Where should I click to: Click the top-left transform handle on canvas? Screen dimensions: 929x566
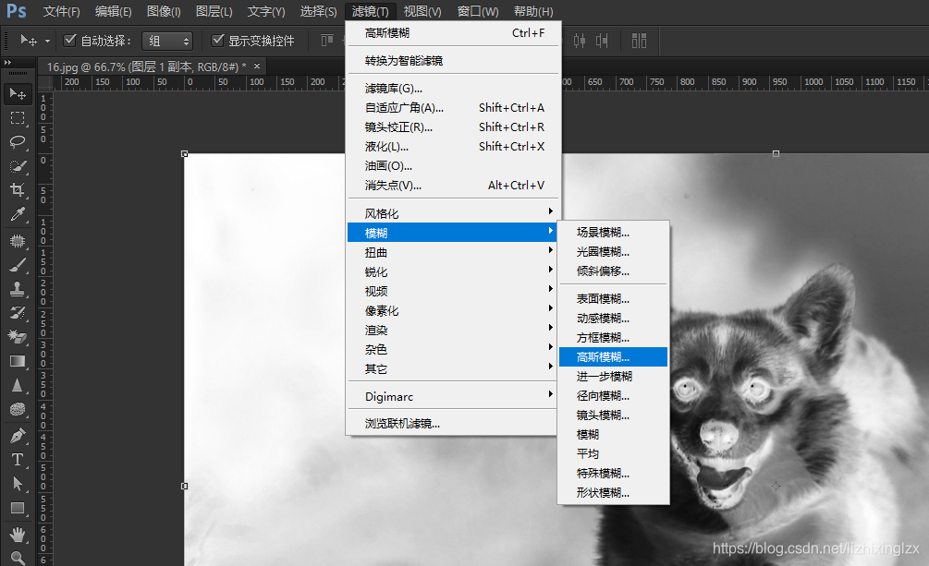184,154
